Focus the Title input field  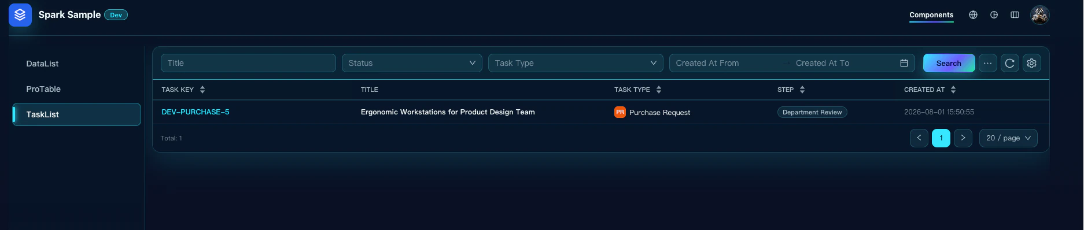point(248,63)
